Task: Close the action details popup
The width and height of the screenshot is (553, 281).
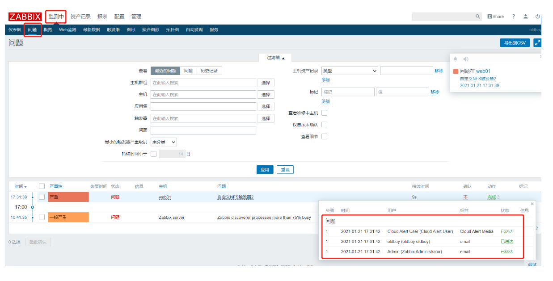Action: [x=532, y=204]
